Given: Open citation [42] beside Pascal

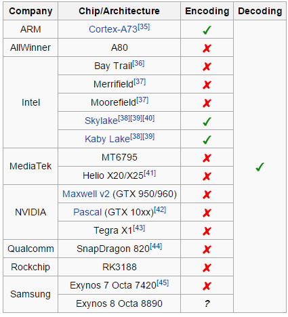Looking at the screenshot, I should tap(160, 210).
